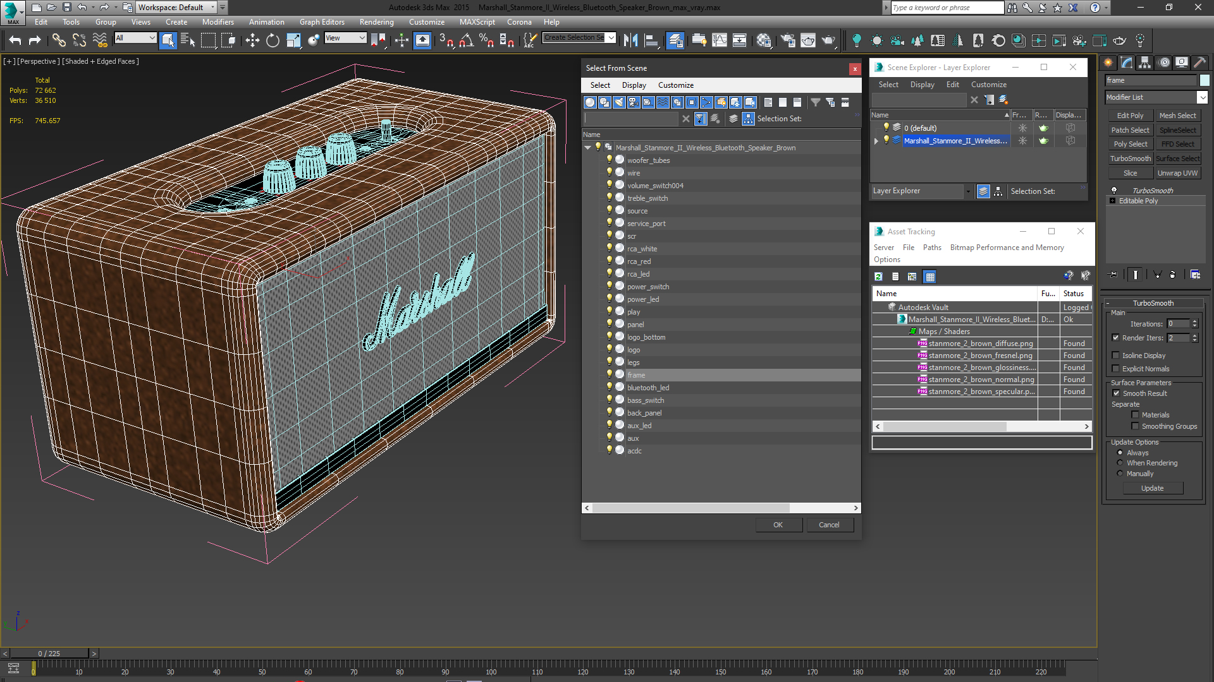The height and width of the screenshot is (682, 1214).
Task: Open the Curve Editor from toolbar
Action: 720,40
